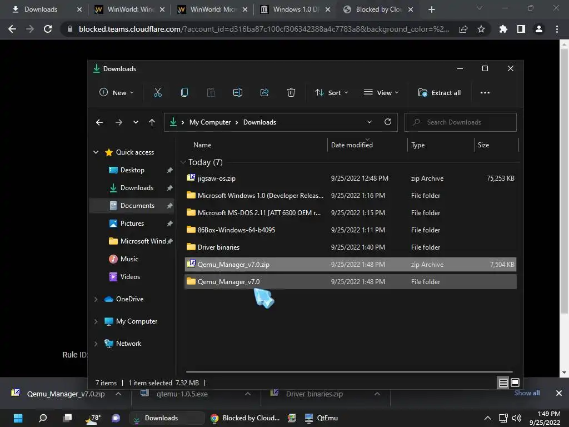Open a new Chrome tab with plus
The width and height of the screenshot is (569, 427).
(x=431, y=9)
